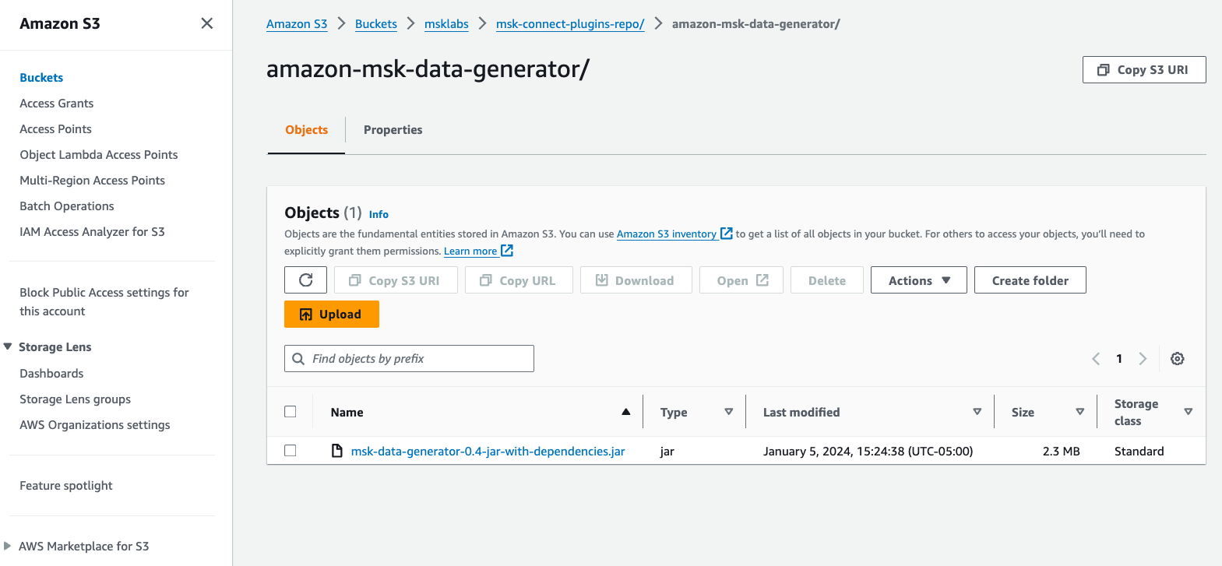Open Storage Lens groups
The width and height of the screenshot is (1222, 566).
pos(76,399)
